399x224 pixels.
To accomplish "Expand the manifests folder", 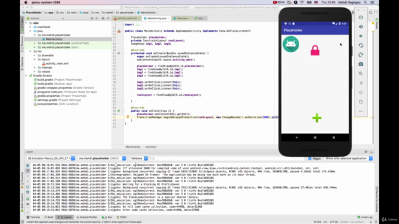I will coord(31,27).
